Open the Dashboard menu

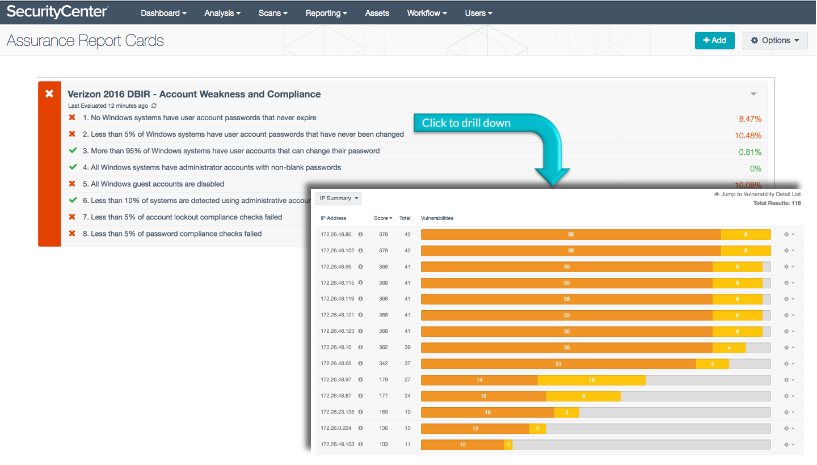pos(164,13)
